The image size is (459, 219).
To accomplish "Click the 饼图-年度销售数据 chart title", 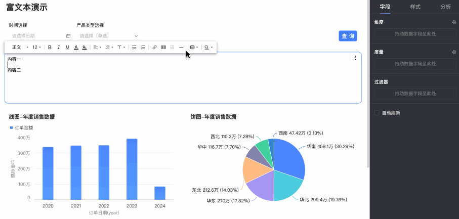I will coord(214,117).
